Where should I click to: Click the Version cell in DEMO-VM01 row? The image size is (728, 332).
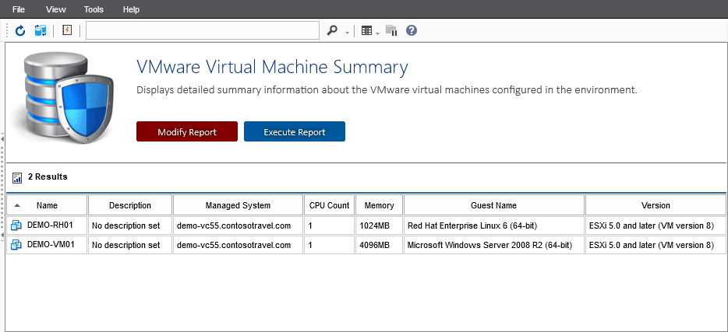coord(656,244)
